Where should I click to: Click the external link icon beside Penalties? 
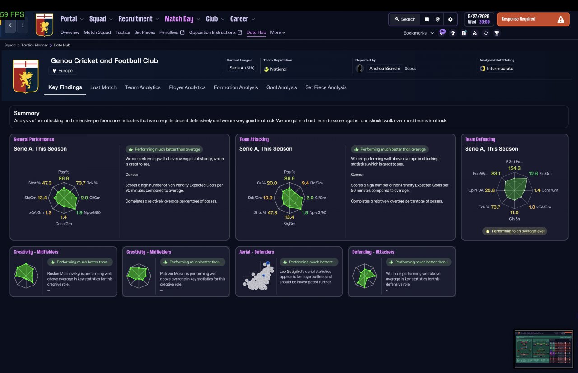click(x=182, y=32)
